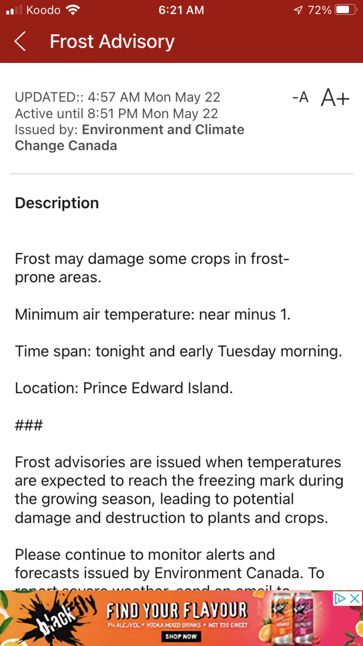
Task: Tap the back arrow in the header
Action: [x=20, y=41]
